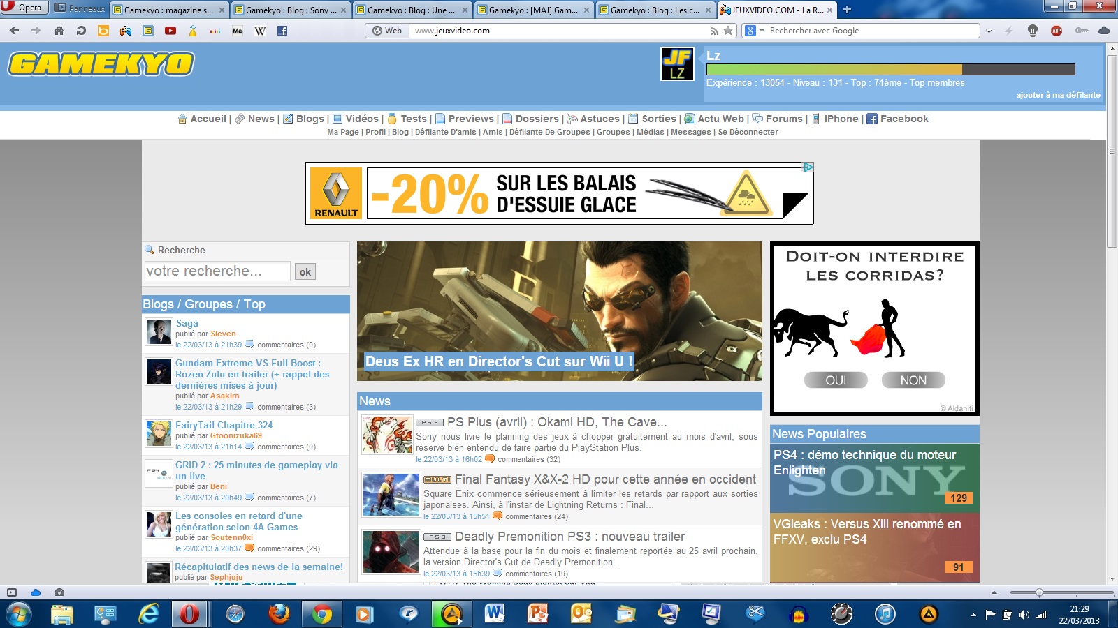The width and height of the screenshot is (1118, 628).
Task: Open iTunes from the taskbar
Action: click(x=885, y=614)
